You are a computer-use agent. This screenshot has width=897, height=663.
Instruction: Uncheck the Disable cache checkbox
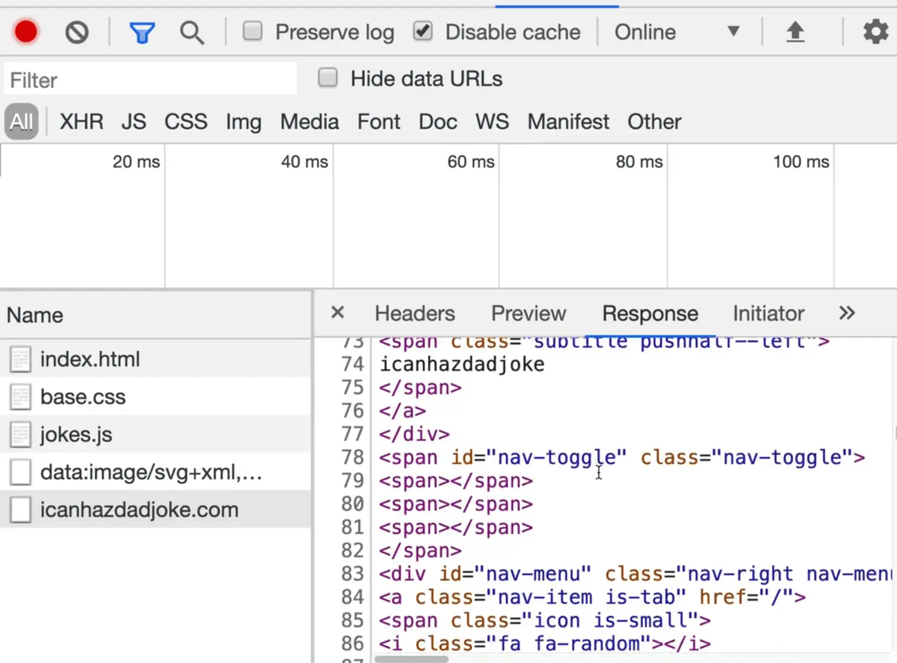[x=423, y=31]
